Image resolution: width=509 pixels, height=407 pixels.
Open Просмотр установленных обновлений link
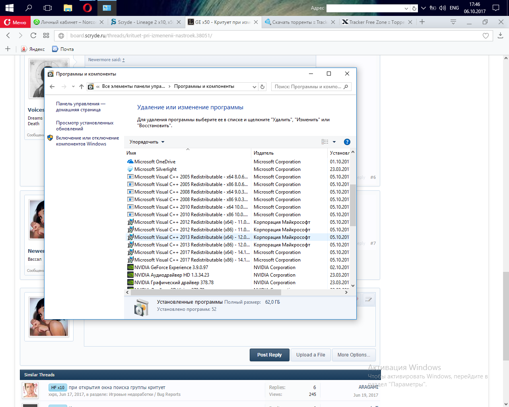85,126
